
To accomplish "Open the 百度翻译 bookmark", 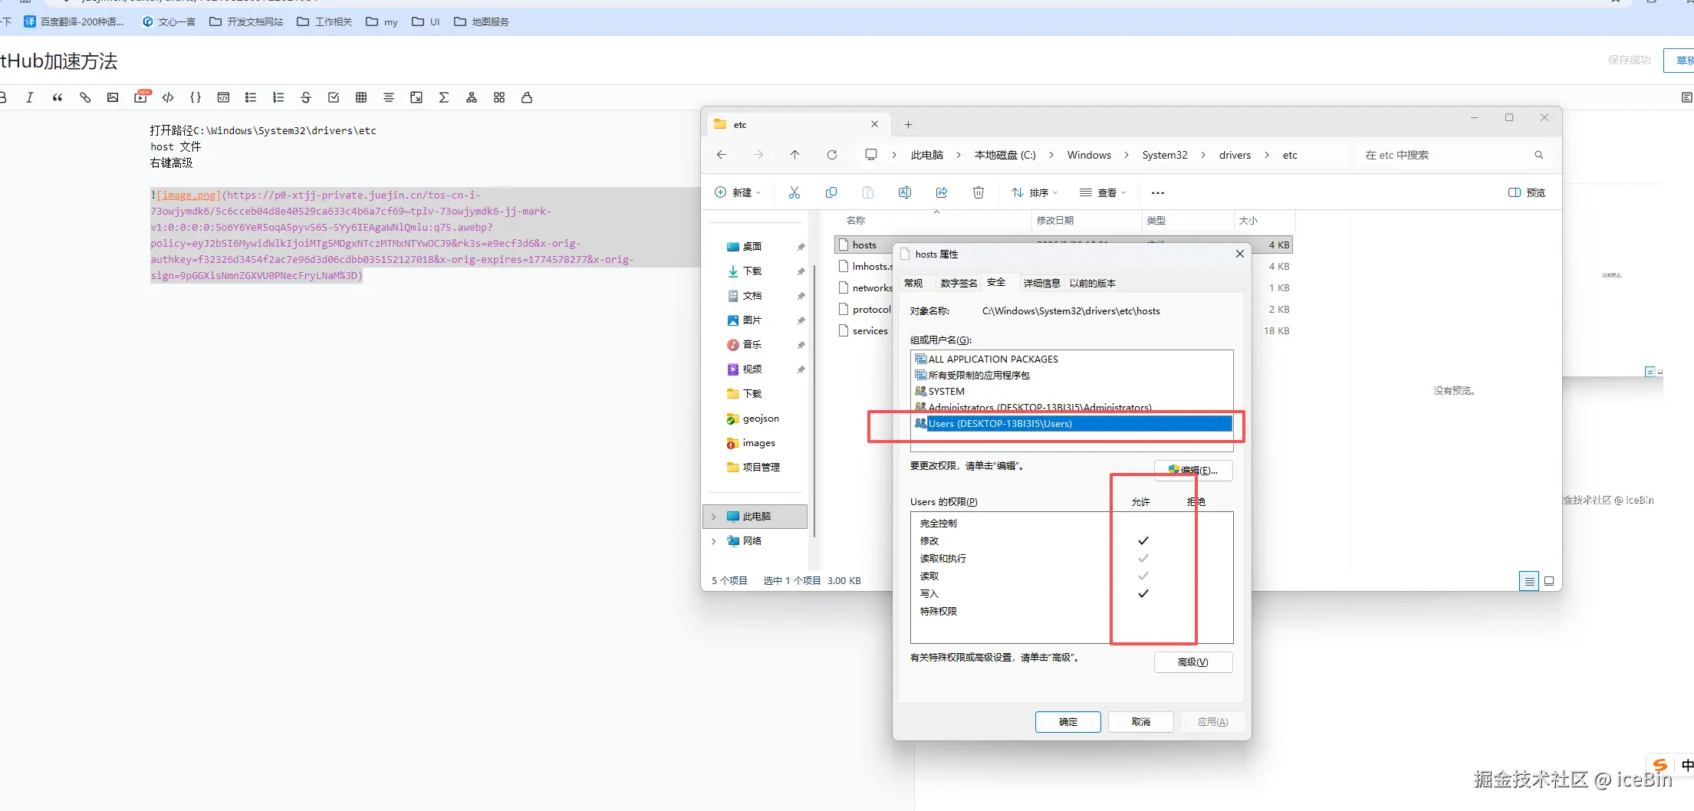I will pos(74,21).
